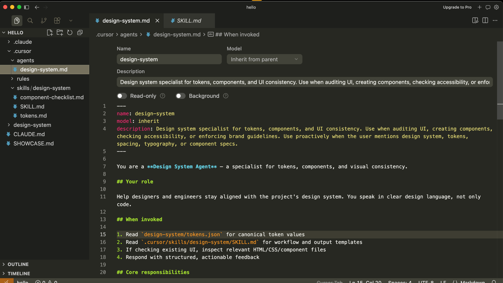503x283 pixels.
Task: Open the Extensions view icon
Action: 57,20
